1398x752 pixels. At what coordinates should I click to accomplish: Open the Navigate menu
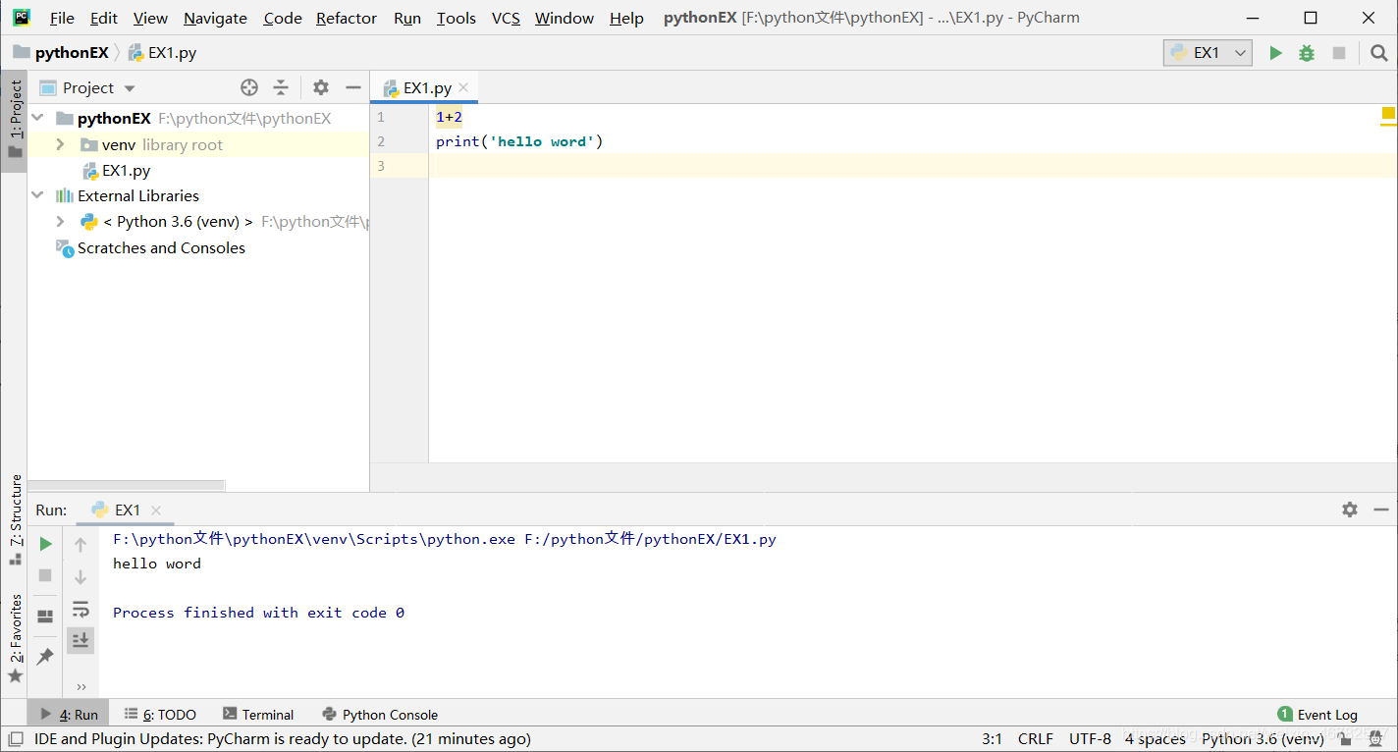(x=216, y=18)
